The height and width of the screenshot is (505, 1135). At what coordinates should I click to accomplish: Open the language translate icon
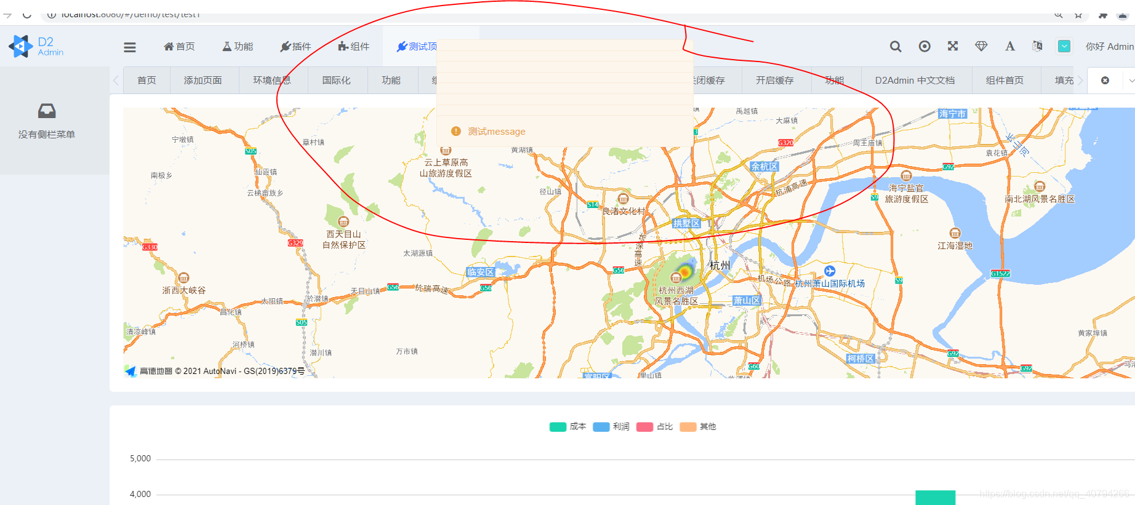tap(1038, 46)
